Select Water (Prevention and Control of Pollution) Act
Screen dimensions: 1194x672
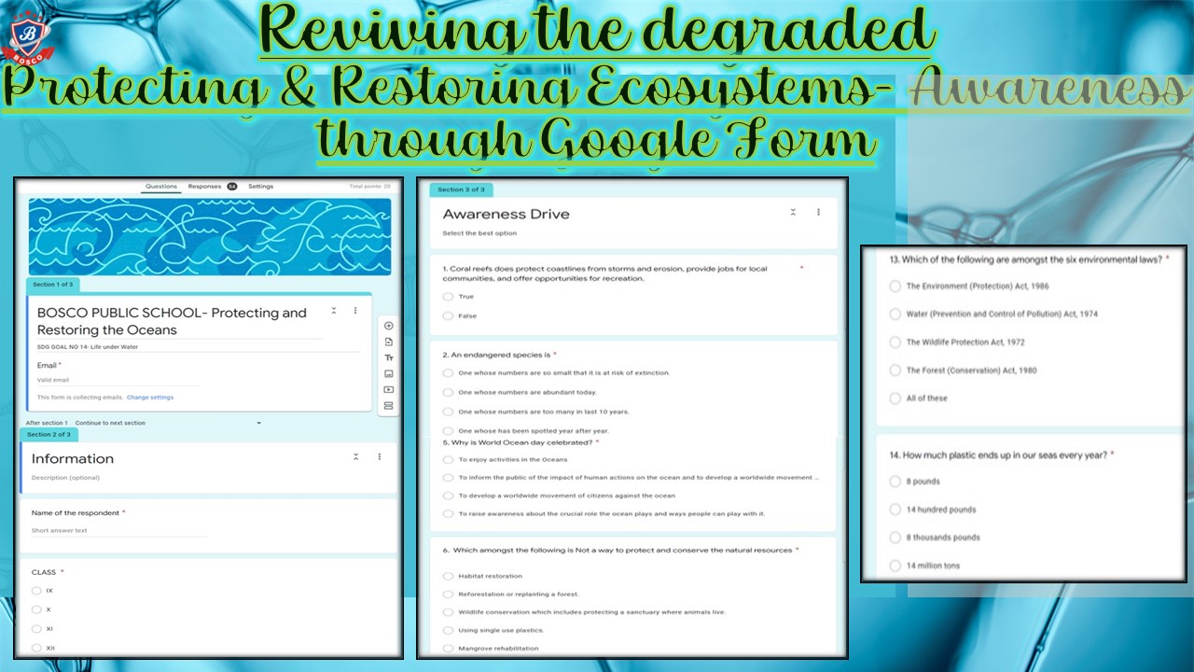(x=895, y=315)
